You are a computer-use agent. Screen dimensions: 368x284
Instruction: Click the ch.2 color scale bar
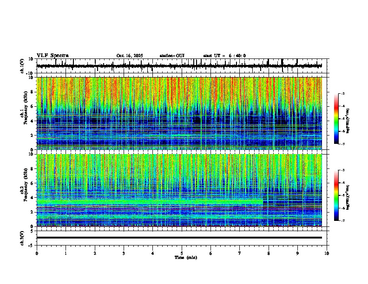point(336,195)
